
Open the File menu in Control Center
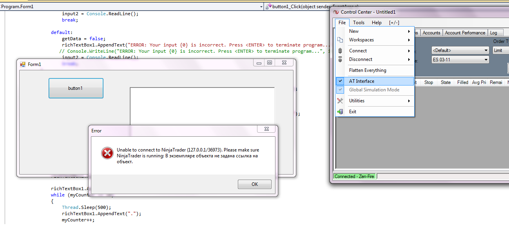(x=342, y=23)
